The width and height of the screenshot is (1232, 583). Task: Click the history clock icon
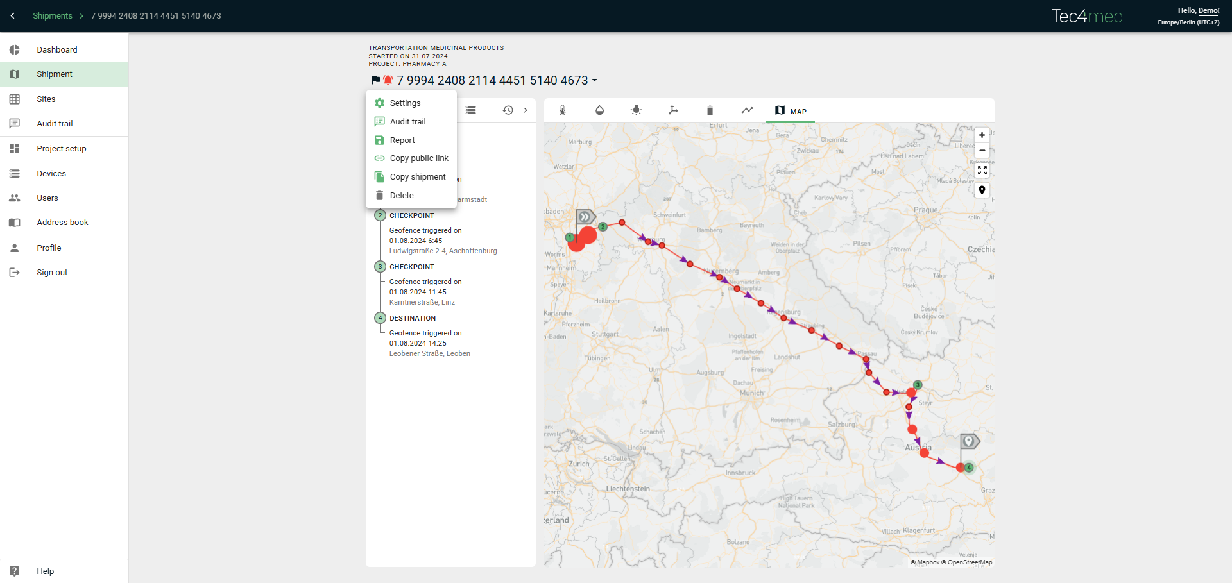pyautogui.click(x=508, y=110)
